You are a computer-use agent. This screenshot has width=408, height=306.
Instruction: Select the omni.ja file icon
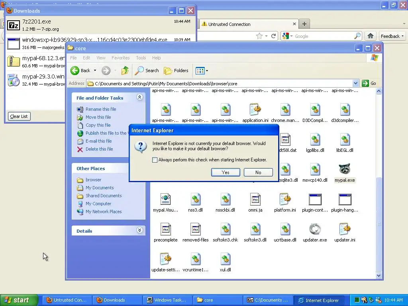[x=255, y=199]
